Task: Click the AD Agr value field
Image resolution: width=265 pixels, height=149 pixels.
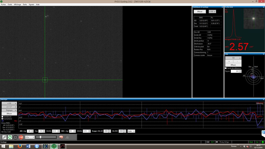Action: pyautogui.click(x=29, y=131)
